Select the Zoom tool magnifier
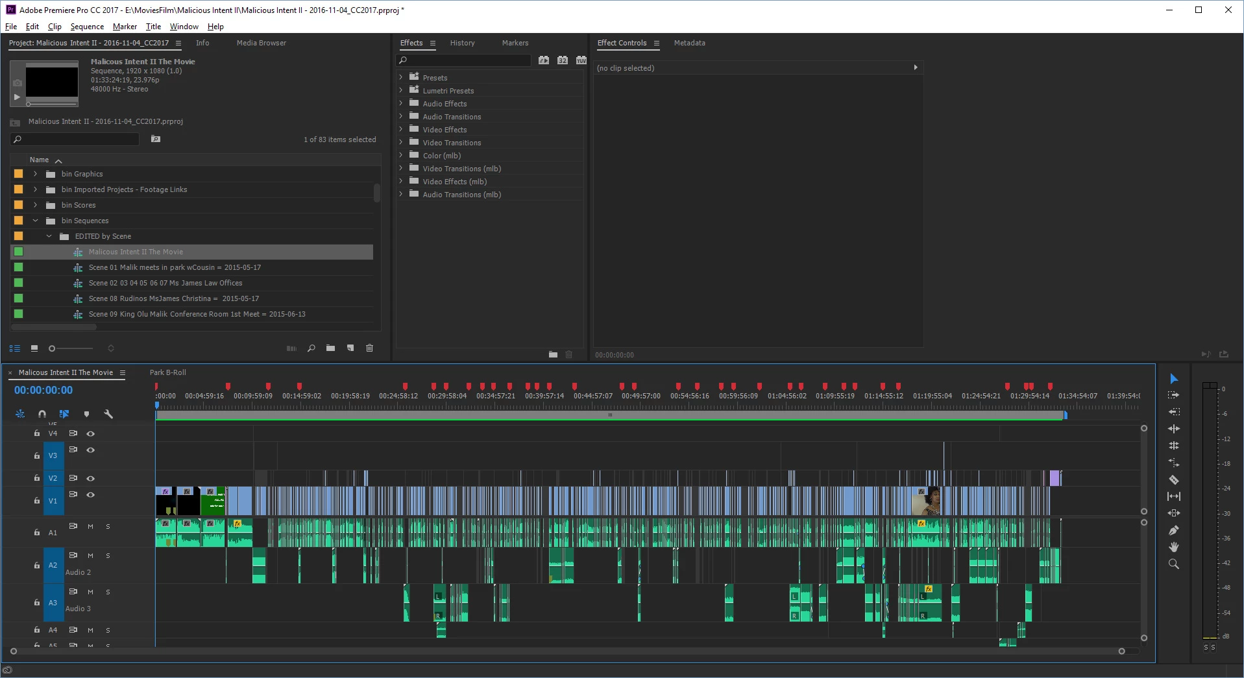This screenshot has height=678, width=1244. pos(1173,564)
